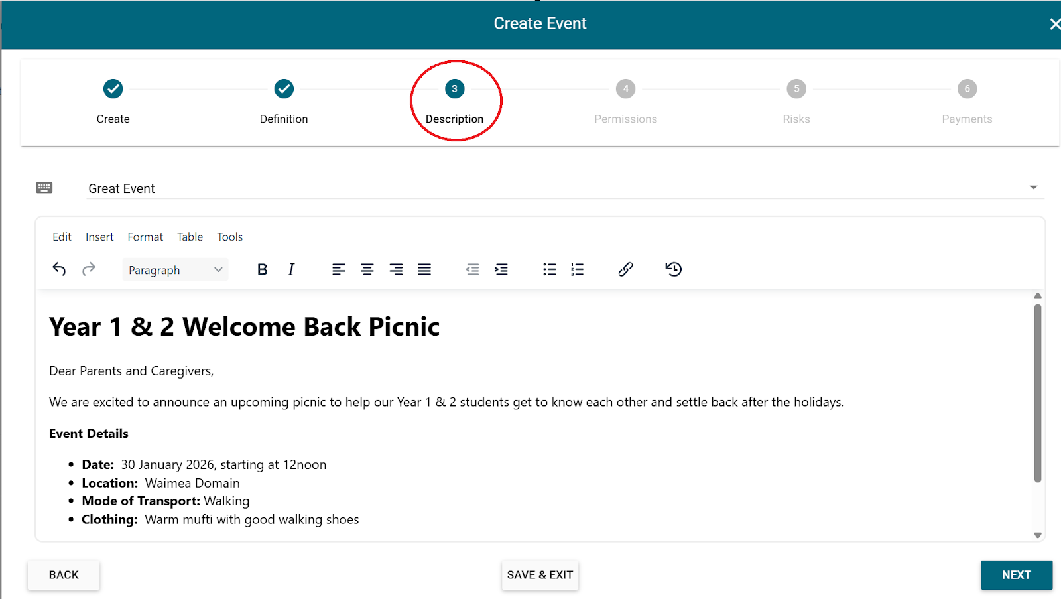Justify the paragraph text

[x=424, y=269]
